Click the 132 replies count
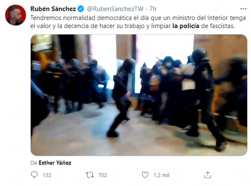This screenshot has width=251, height=186. [47, 175]
